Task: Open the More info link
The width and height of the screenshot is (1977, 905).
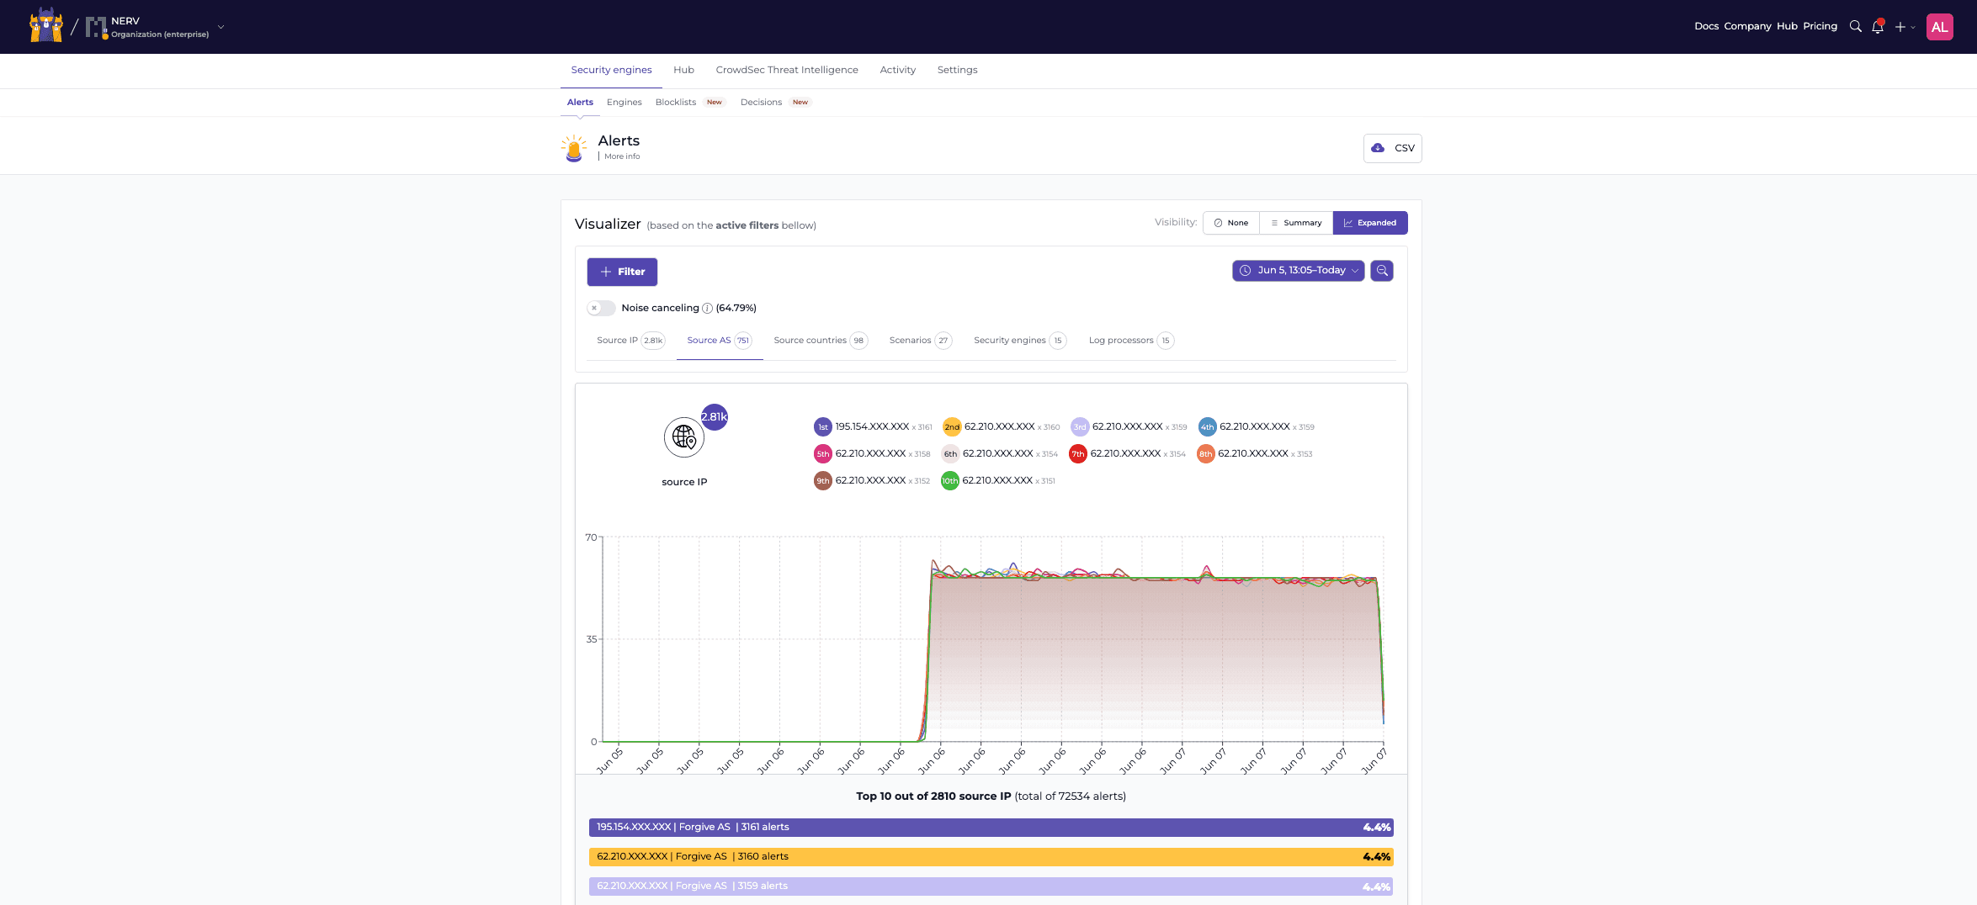Action: coord(622,156)
